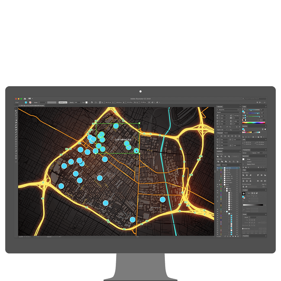Select the Layers tab
The width and height of the screenshot is (281, 281).
[219, 165]
